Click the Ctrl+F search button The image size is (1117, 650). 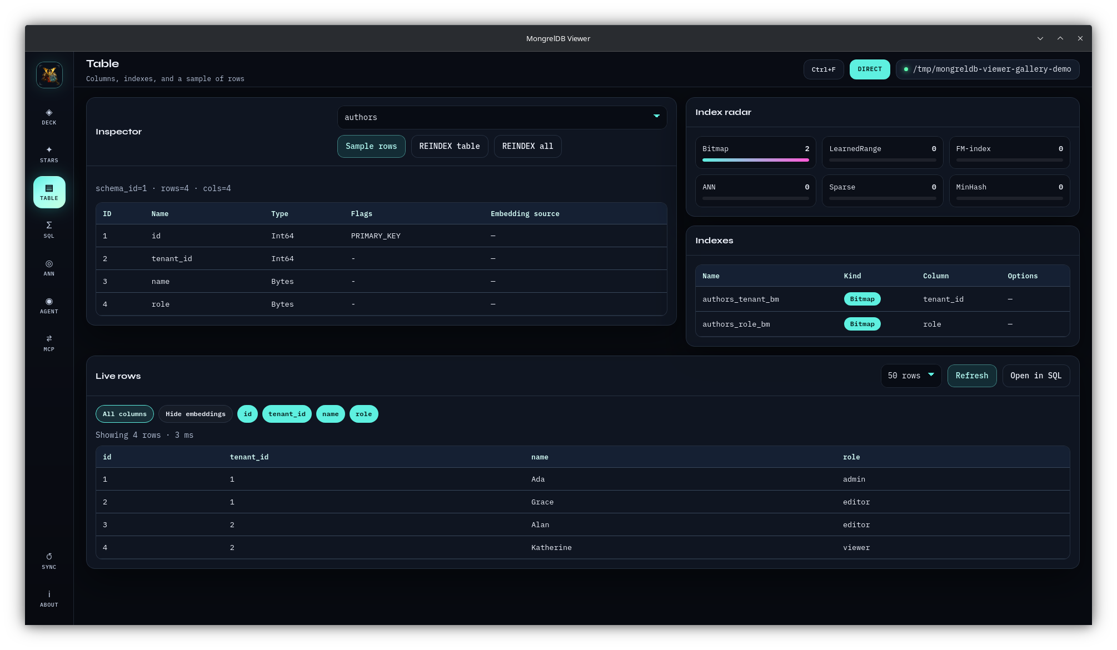824,69
